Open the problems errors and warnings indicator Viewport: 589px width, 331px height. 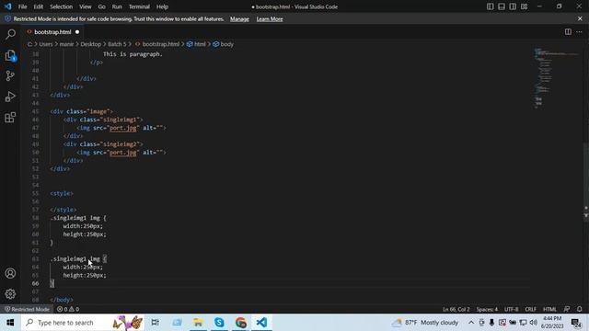point(68,309)
